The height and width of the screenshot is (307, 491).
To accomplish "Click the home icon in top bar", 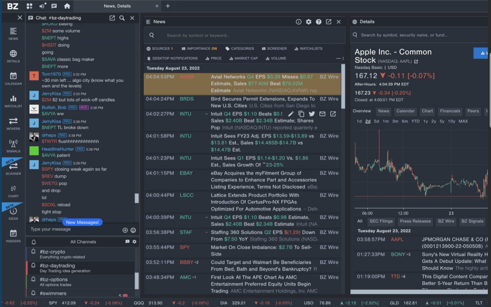I will 67,6.
